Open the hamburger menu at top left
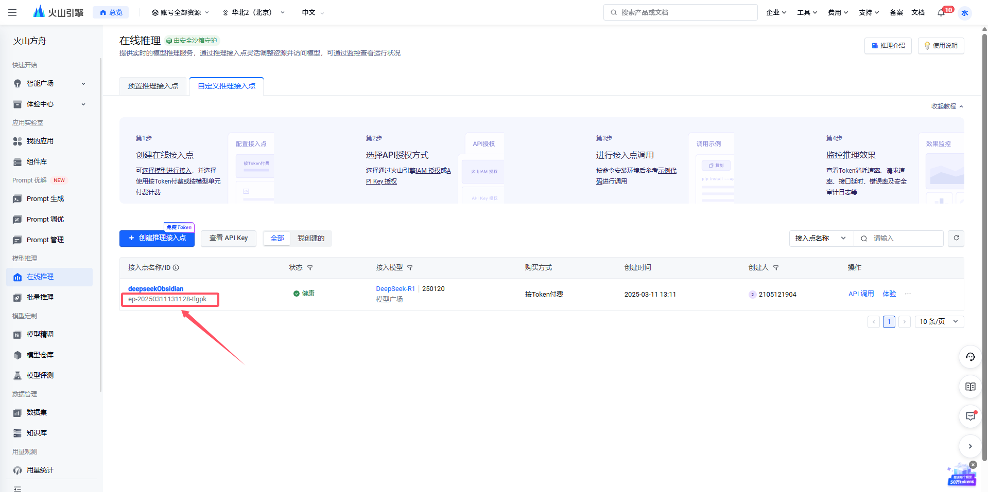This screenshot has width=988, height=492. 12,12
